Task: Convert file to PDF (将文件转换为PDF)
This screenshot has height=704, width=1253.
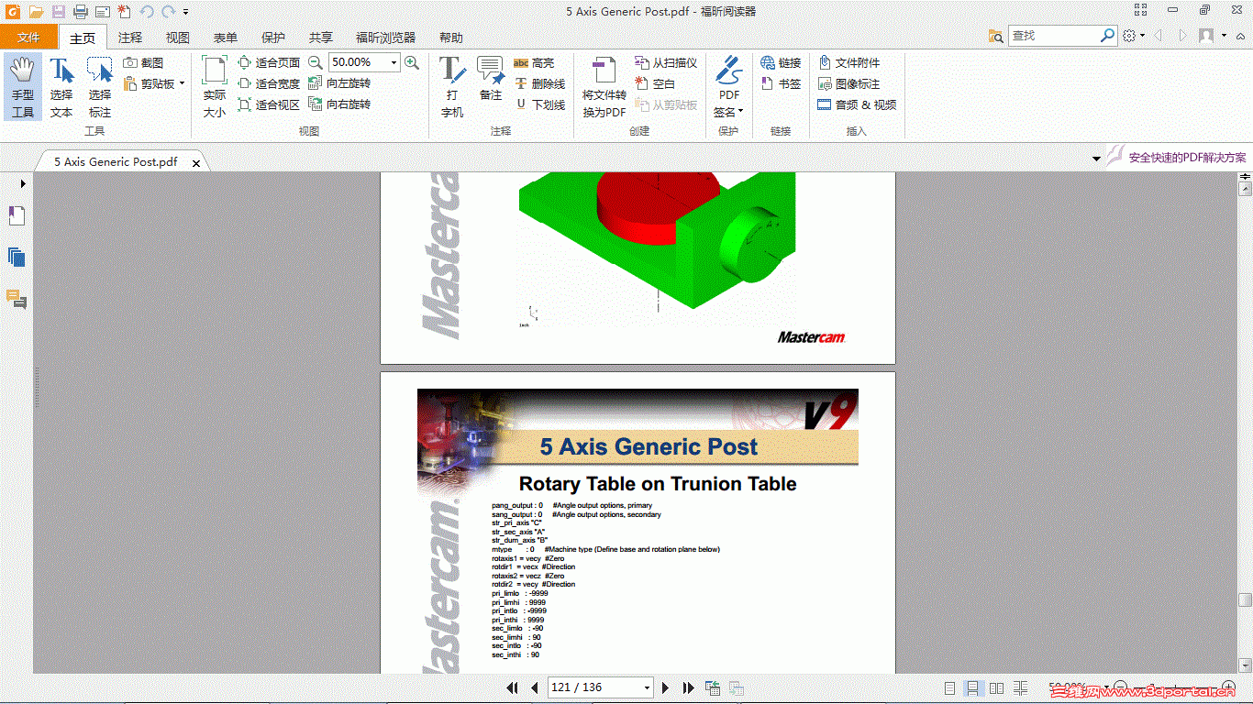Action: [604, 87]
